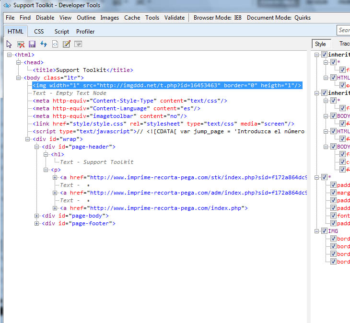Image resolution: width=350 pixels, height=323 pixels.
Task: Toggle the IMG rule checkbox
Action: pos(324,231)
